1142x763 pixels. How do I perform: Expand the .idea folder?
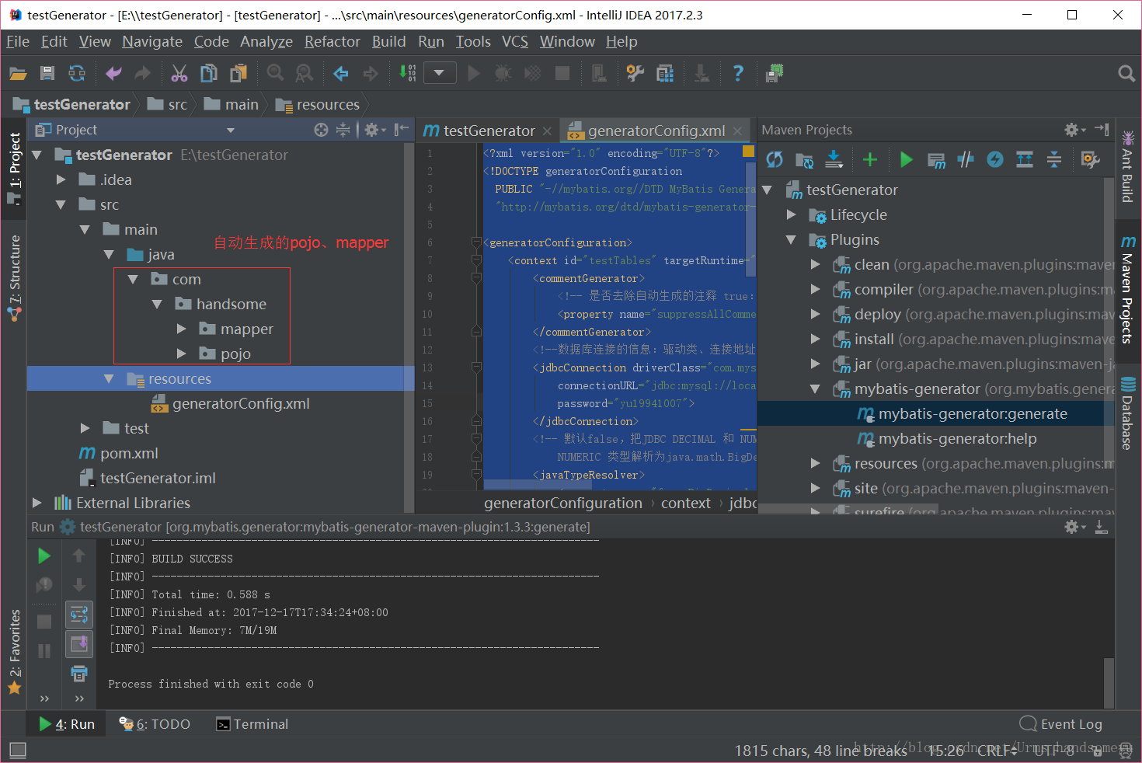point(61,179)
